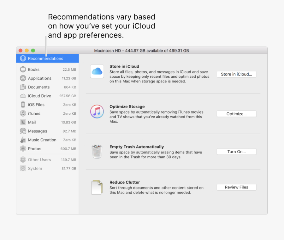Open the Applications category icon
The height and width of the screenshot is (240, 284).
(x=23, y=78)
